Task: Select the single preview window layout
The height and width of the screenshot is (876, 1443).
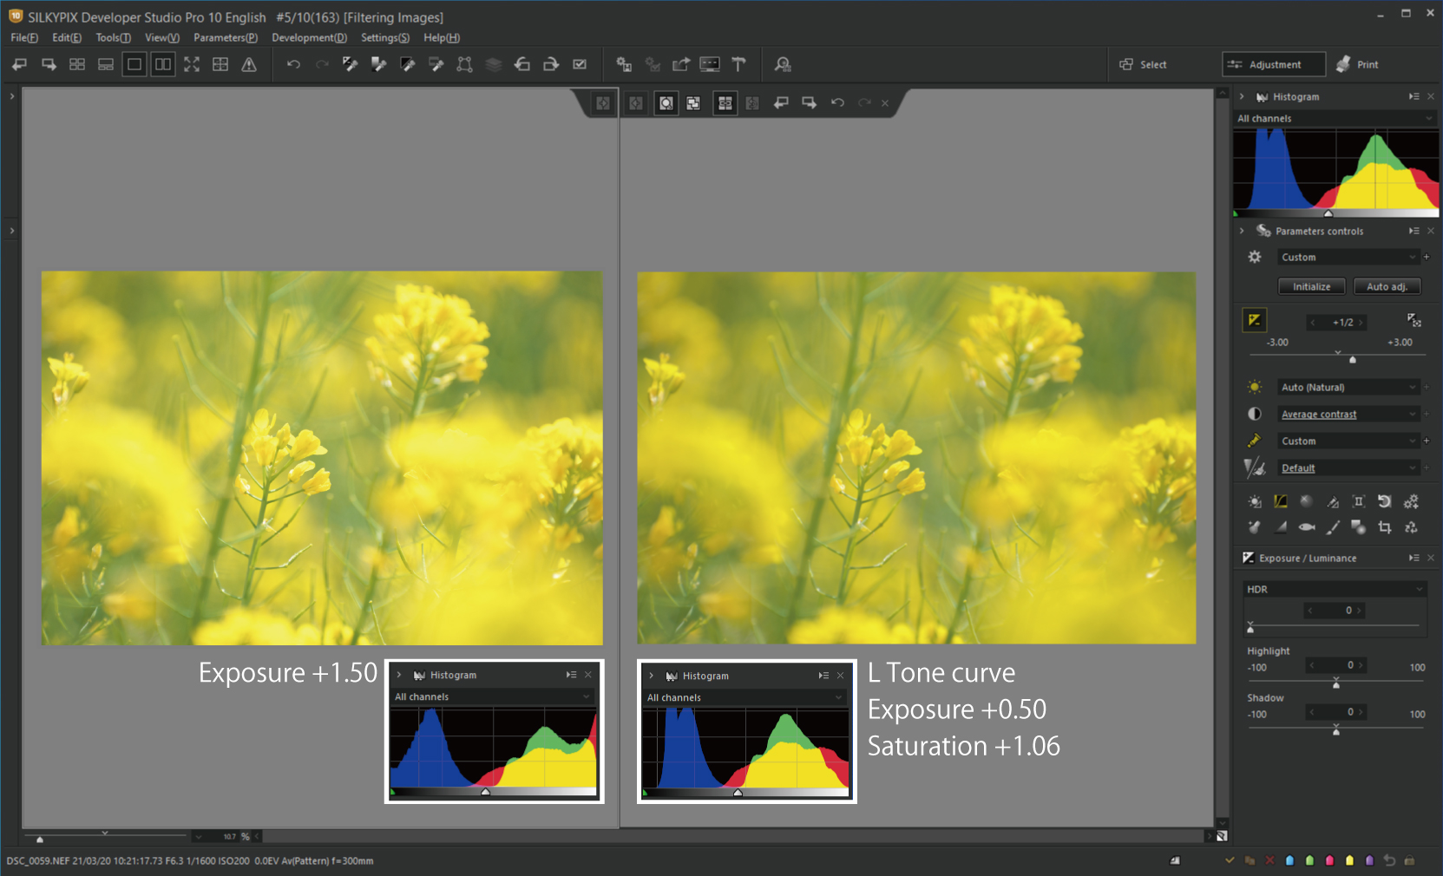Action: tap(134, 64)
